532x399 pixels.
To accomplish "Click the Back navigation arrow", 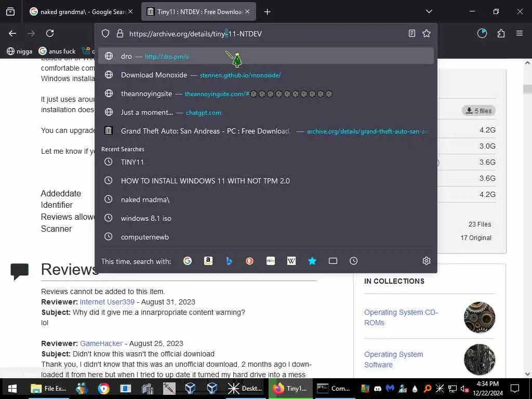I will click(x=12, y=33).
